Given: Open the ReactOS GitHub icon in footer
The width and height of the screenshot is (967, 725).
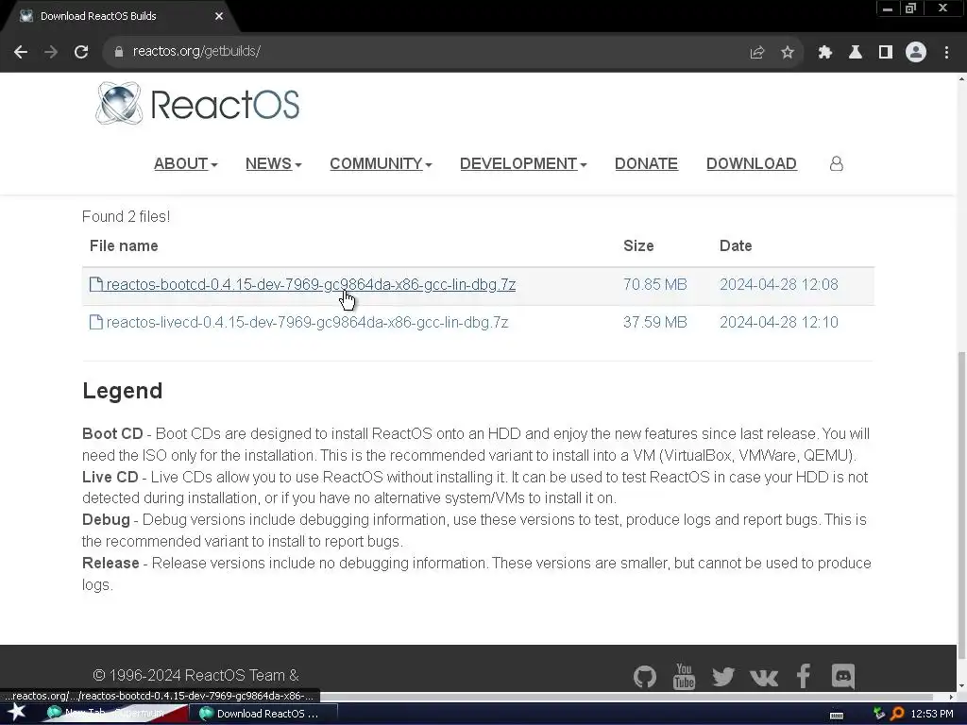Looking at the screenshot, I should pyautogui.click(x=644, y=676).
